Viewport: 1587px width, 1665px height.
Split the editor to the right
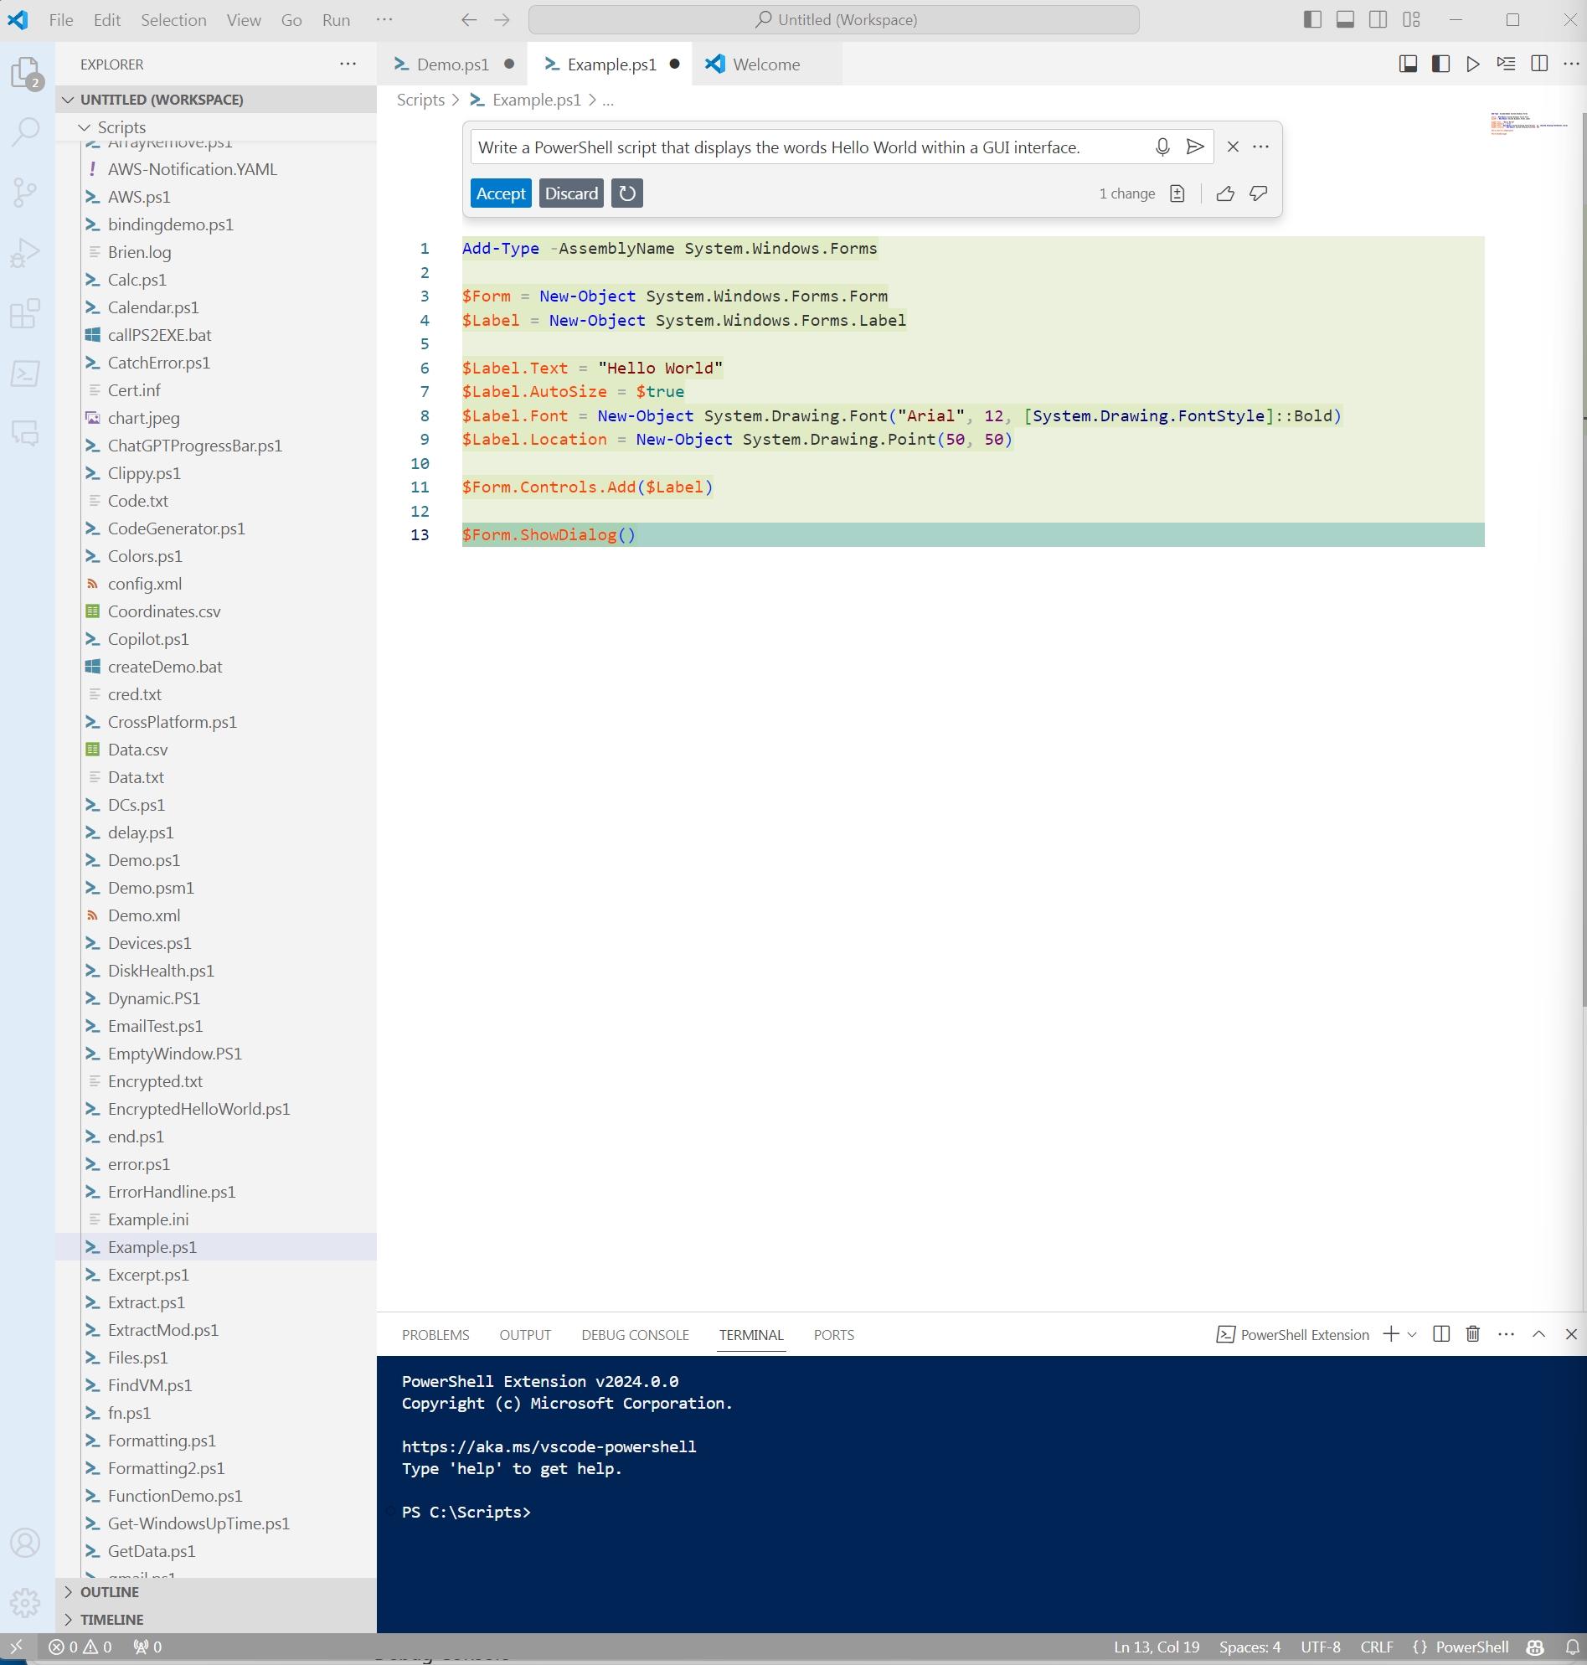tap(1539, 64)
